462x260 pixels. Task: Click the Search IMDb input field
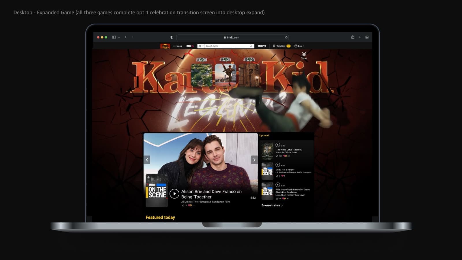click(x=227, y=46)
